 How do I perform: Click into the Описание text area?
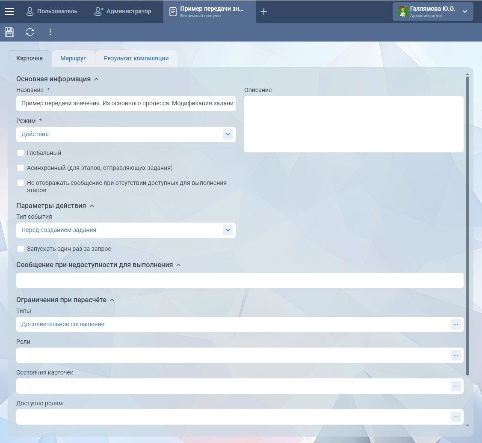click(x=354, y=124)
